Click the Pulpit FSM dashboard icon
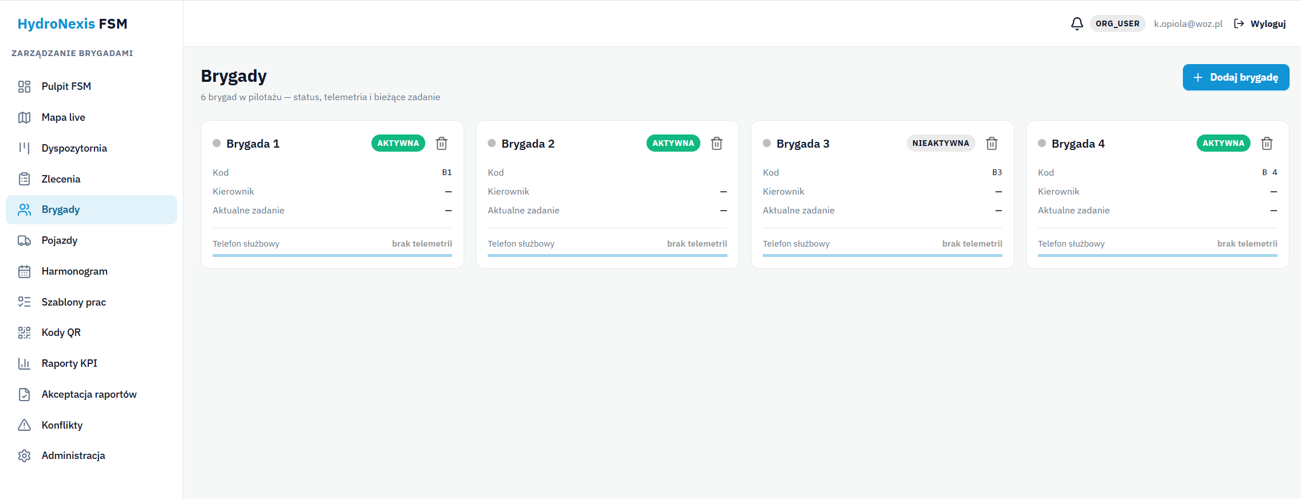The height and width of the screenshot is (499, 1301). coord(24,86)
